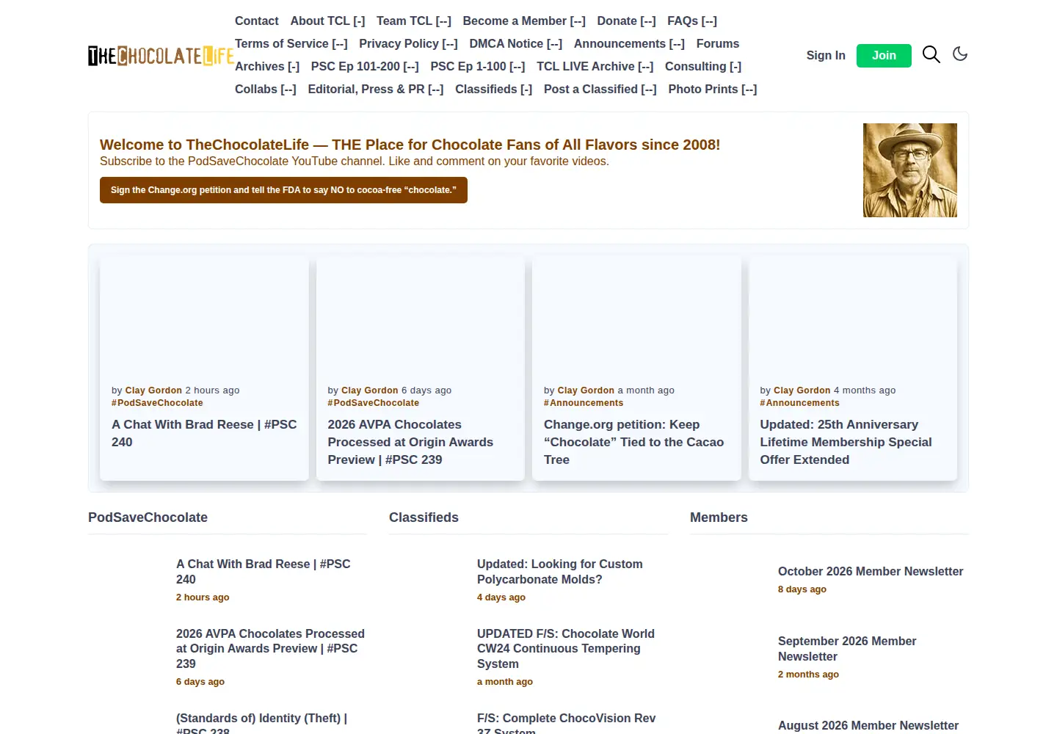Click the Join button
This screenshot has width=1057, height=734.
(x=884, y=56)
